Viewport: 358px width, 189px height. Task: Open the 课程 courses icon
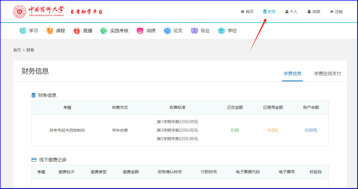coord(50,31)
